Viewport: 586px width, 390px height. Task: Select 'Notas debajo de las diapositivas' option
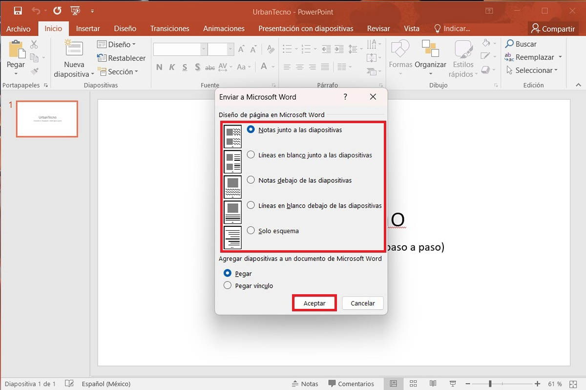pyautogui.click(x=251, y=180)
